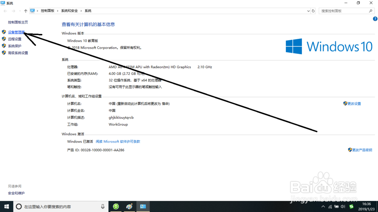Click 更改产品密钥 link

click(362, 150)
